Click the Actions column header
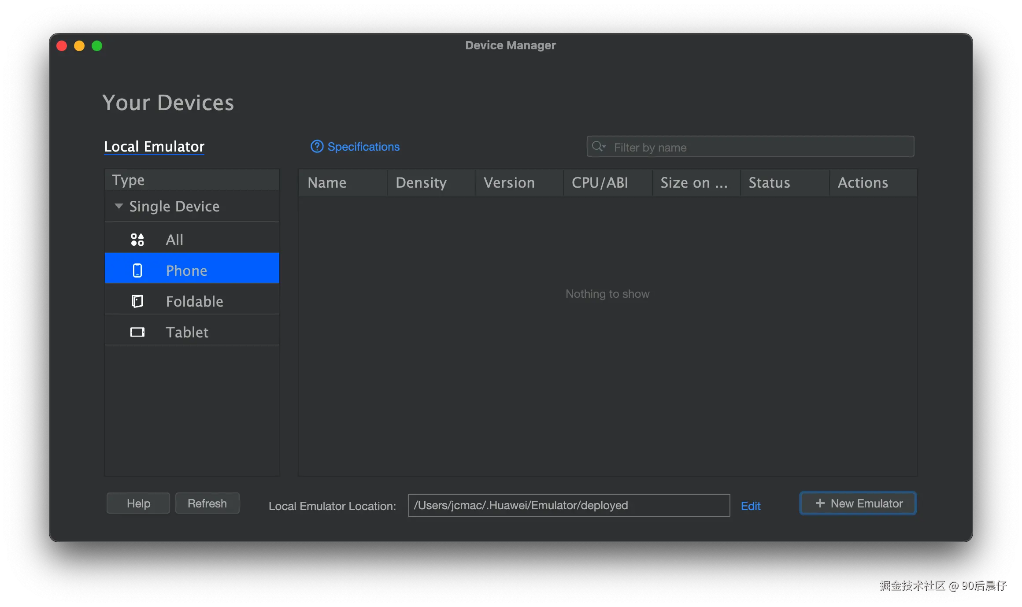1022x607 pixels. click(874, 183)
